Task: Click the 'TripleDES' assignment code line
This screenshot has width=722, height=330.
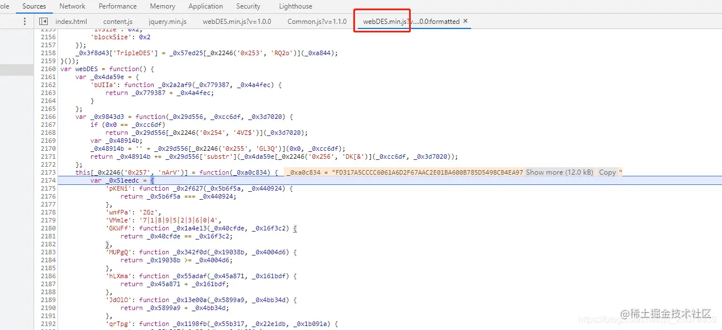Action: (207, 53)
